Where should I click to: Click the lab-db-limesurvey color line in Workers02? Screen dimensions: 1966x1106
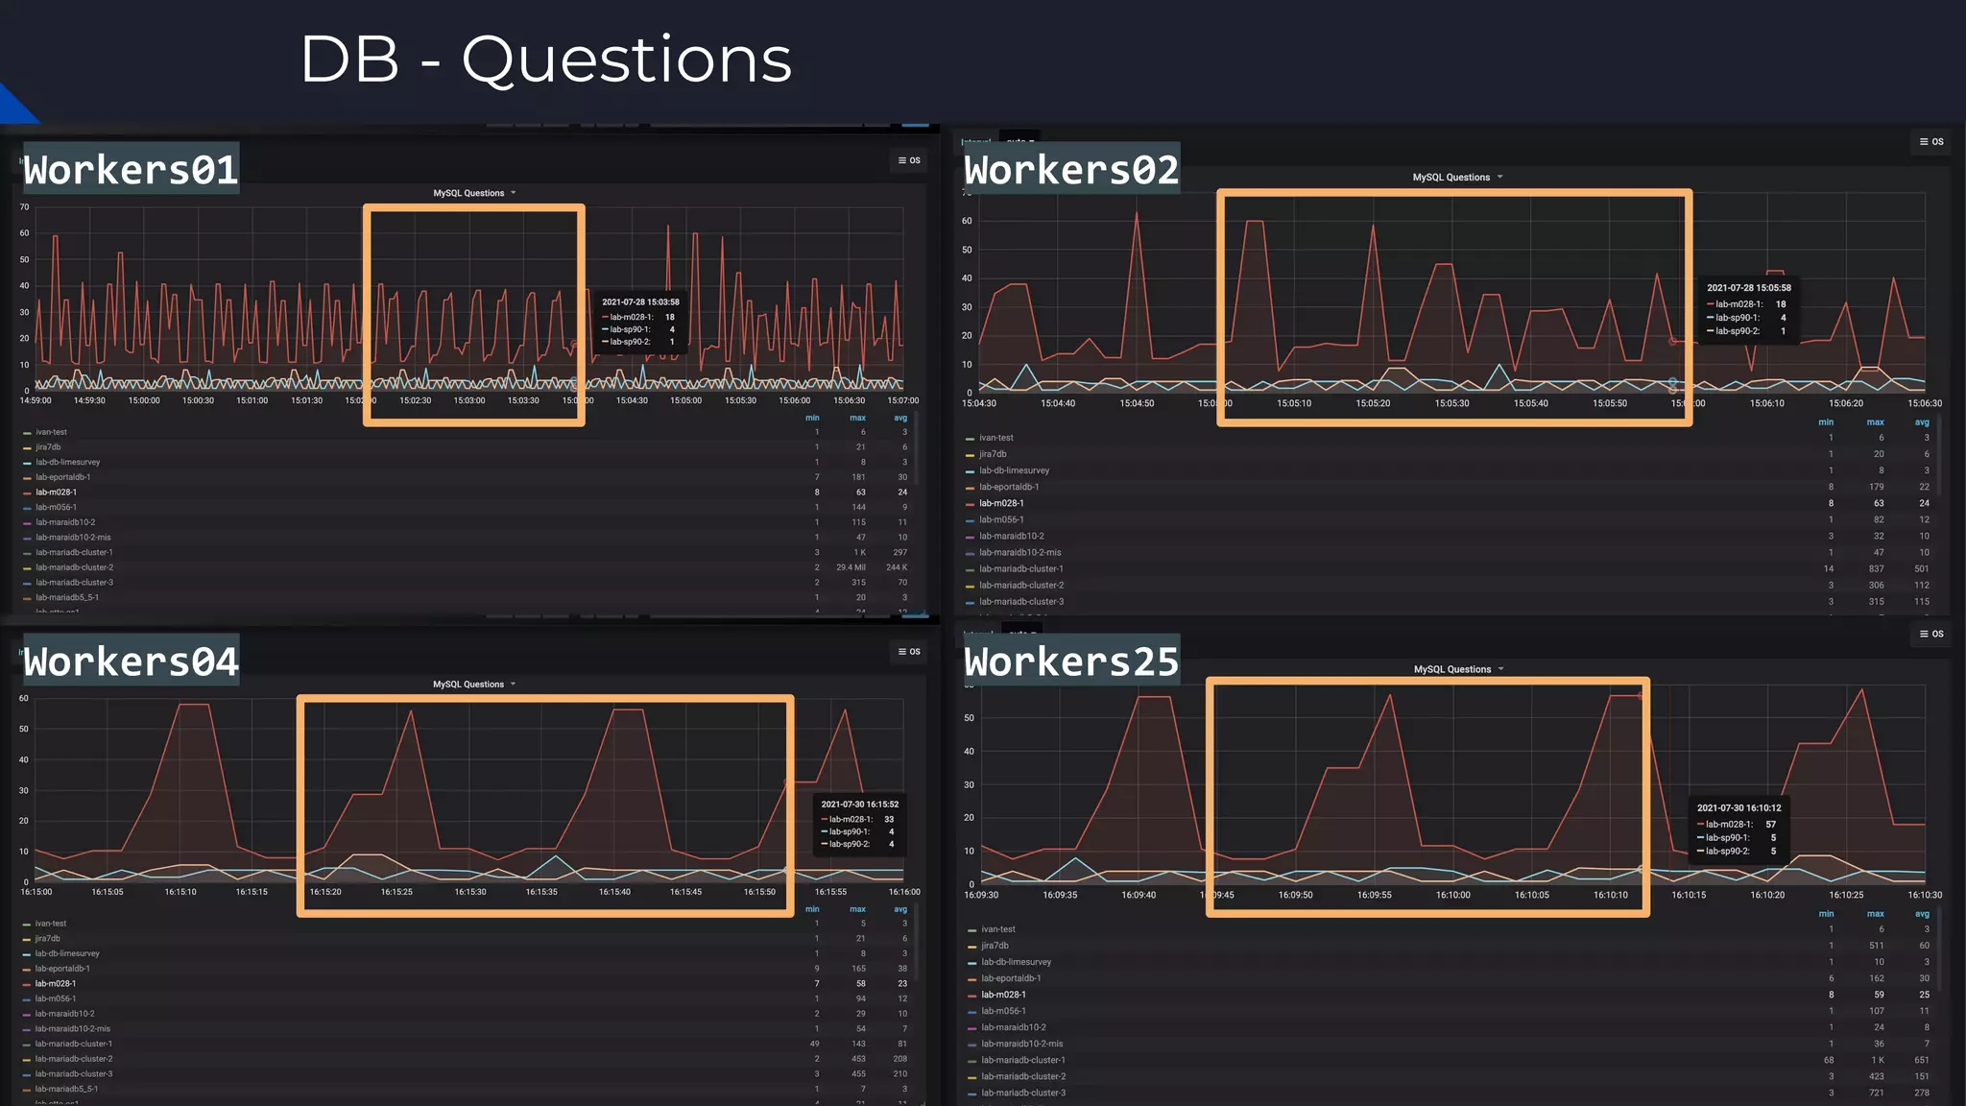point(971,471)
